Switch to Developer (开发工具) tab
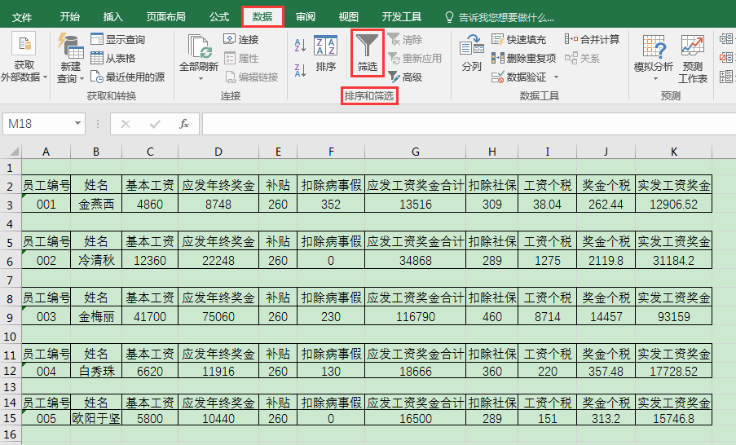The height and width of the screenshot is (445, 736). point(402,17)
